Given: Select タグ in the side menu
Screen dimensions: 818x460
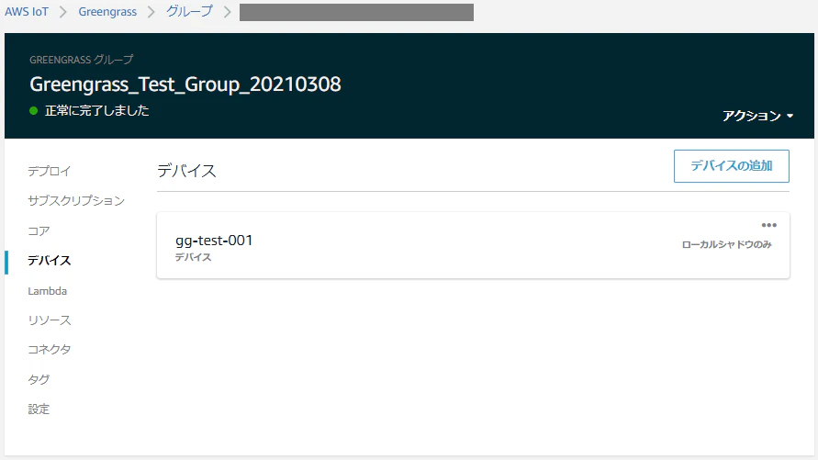Looking at the screenshot, I should click(x=39, y=379).
